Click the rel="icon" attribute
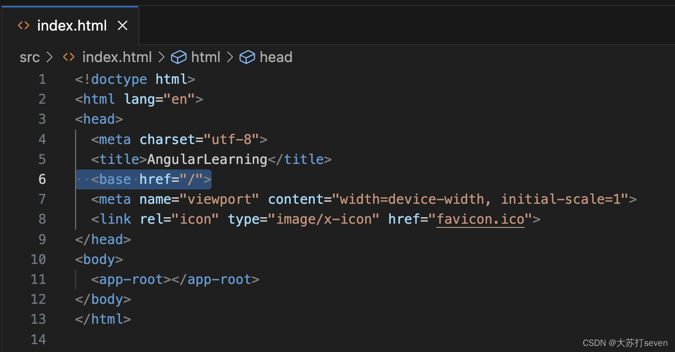The height and width of the screenshot is (352, 675). (x=179, y=219)
